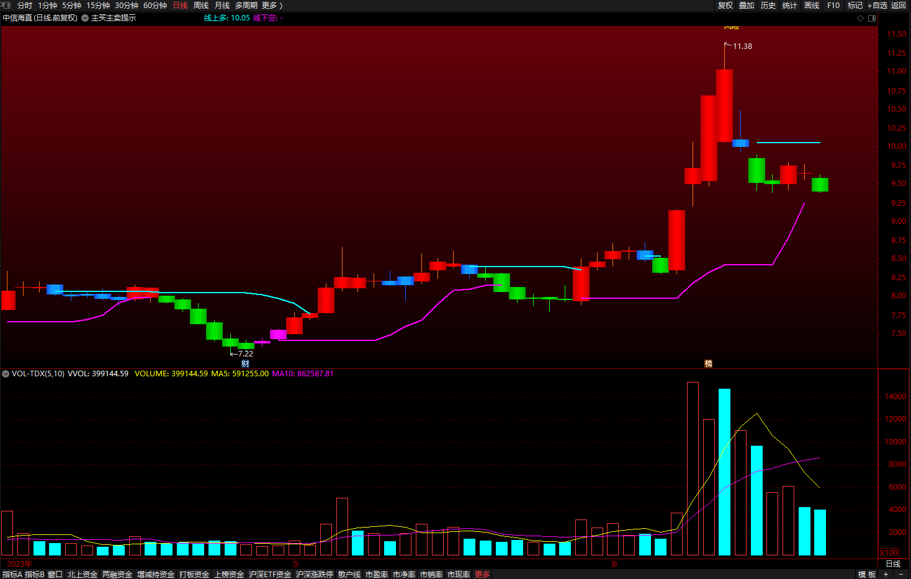The height and width of the screenshot is (579, 911).
Task: Select the 5分钟 period
Action: pyautogui.click(x=71, y=6)
